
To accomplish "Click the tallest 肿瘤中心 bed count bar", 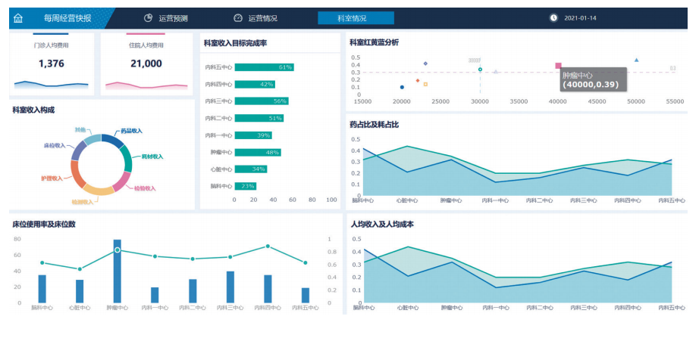I will coord(118,271).
